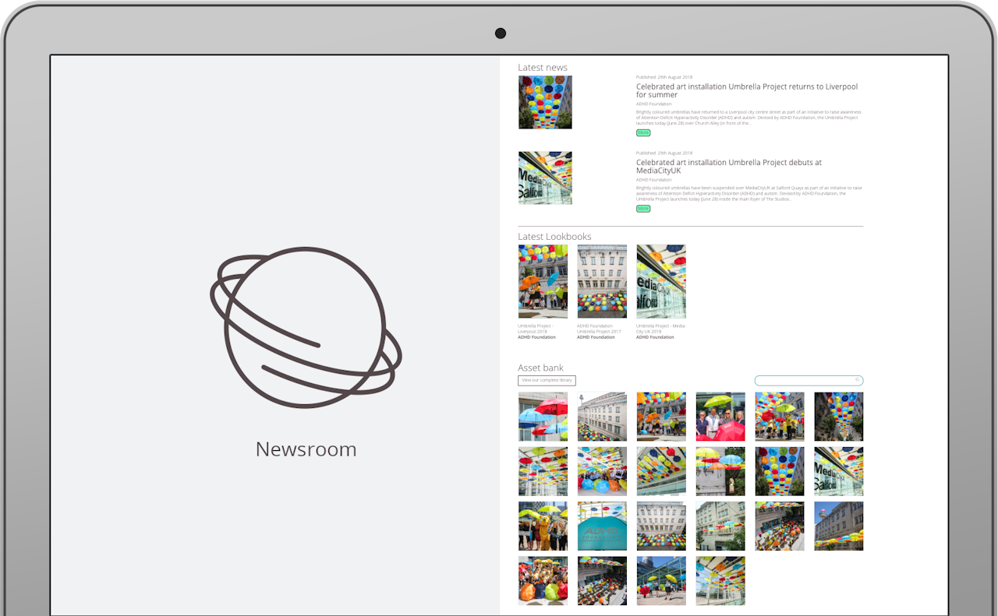This screenshot has height=616, width=998.
Task: Open ADHD Foundation Umbrella Project 2017 lookbook
Action: [x=602, y=281]
